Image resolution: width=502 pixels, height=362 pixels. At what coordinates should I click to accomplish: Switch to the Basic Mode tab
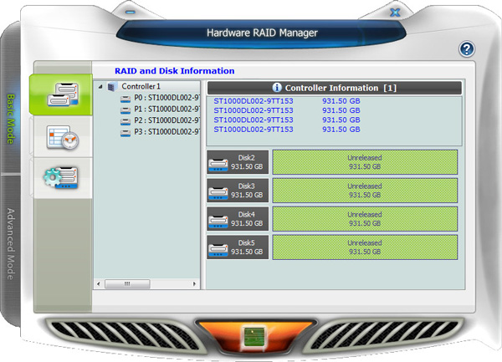(x=12, y=117)
